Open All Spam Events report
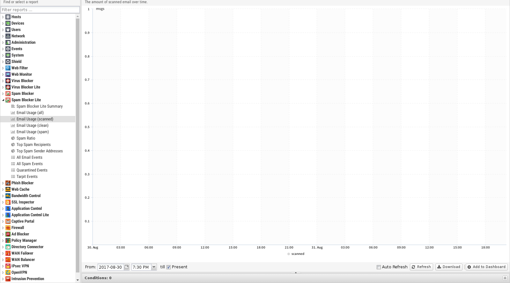 click(x=30, y=164)
